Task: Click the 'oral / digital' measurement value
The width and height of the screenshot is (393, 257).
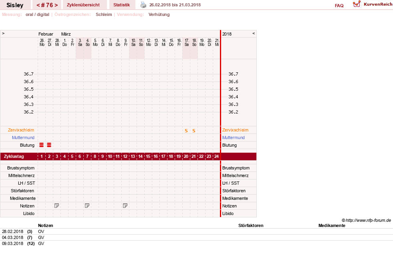Action: pos(37,14)
